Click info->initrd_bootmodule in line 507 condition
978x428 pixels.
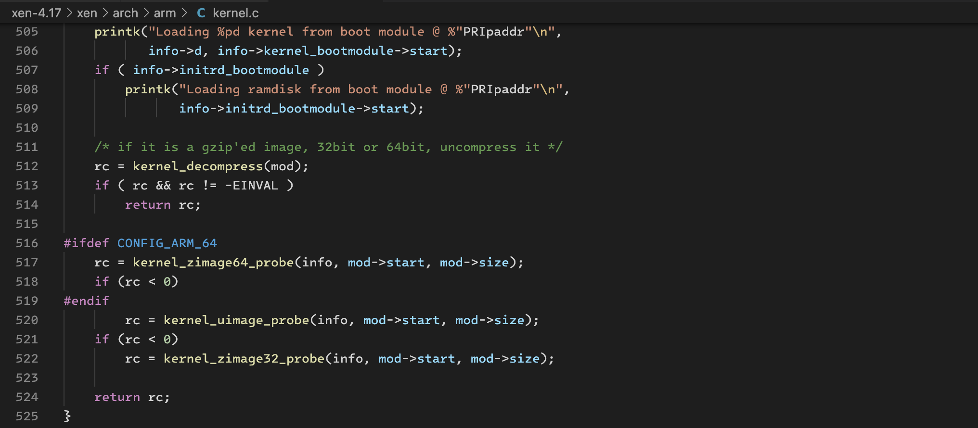[221, 70]
